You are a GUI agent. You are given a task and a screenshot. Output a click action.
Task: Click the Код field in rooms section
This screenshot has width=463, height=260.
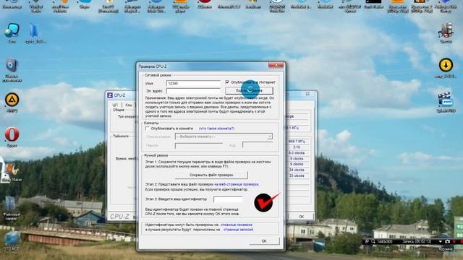tap(258, 144)
